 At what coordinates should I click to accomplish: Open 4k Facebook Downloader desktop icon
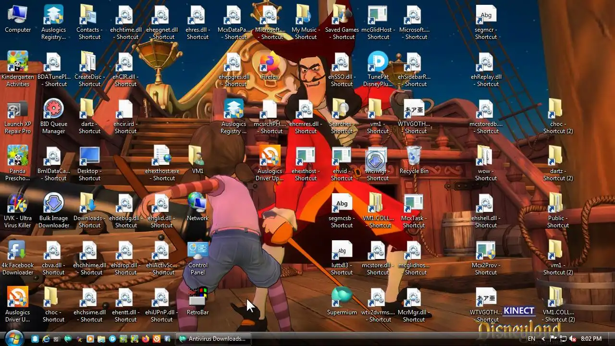coord(18,258)
